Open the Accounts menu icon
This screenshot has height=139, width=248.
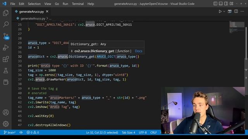[6, 112]
